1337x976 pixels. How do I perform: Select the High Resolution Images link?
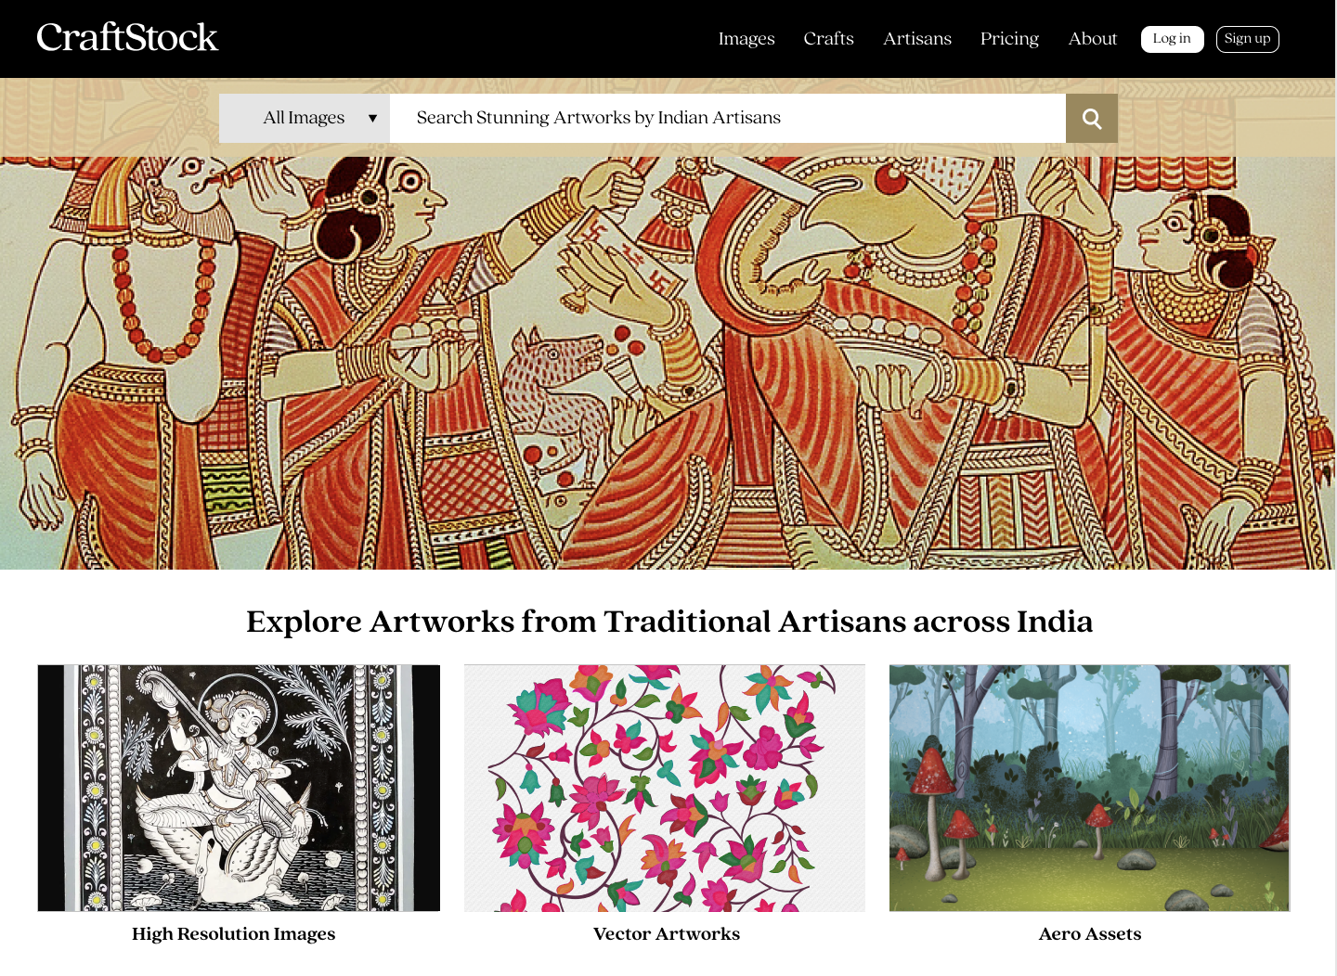[234, 934]
